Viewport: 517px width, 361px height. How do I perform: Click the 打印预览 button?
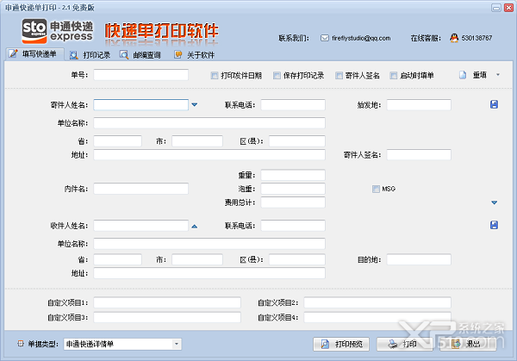pos(341,344)
